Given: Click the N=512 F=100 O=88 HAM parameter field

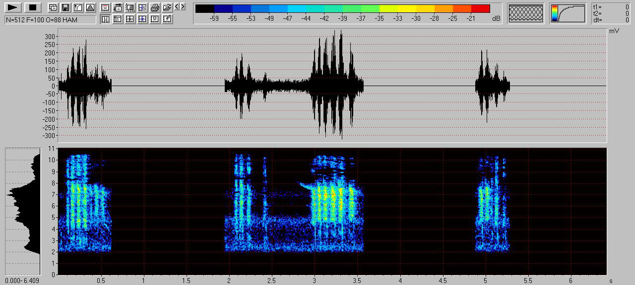Looking at the screenshot, I should coord(50,20).
